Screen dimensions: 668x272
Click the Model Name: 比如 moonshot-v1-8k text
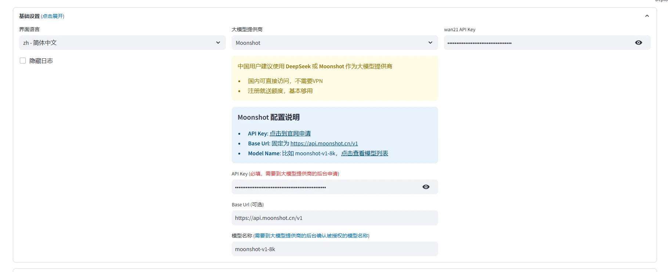292,153
